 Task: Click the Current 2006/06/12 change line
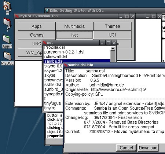(115, 132)
